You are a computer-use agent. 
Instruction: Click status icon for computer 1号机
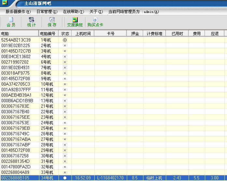click(x=65, y=40)
